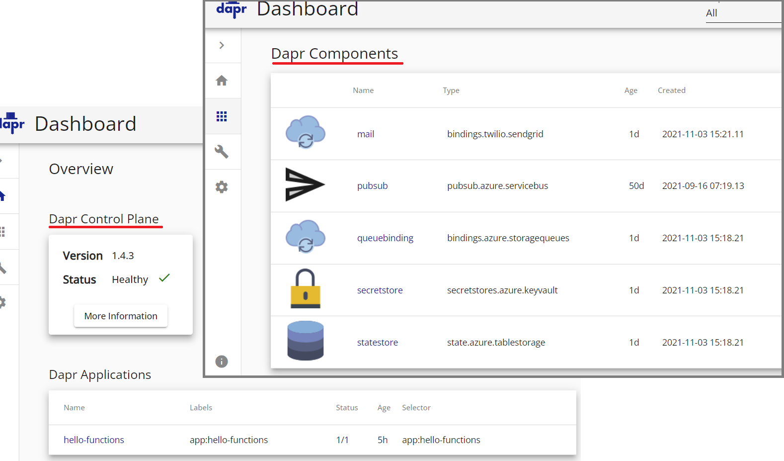Click the dapr logo in the header
This screenshot has width=784, height=461.
pos(231,9)
